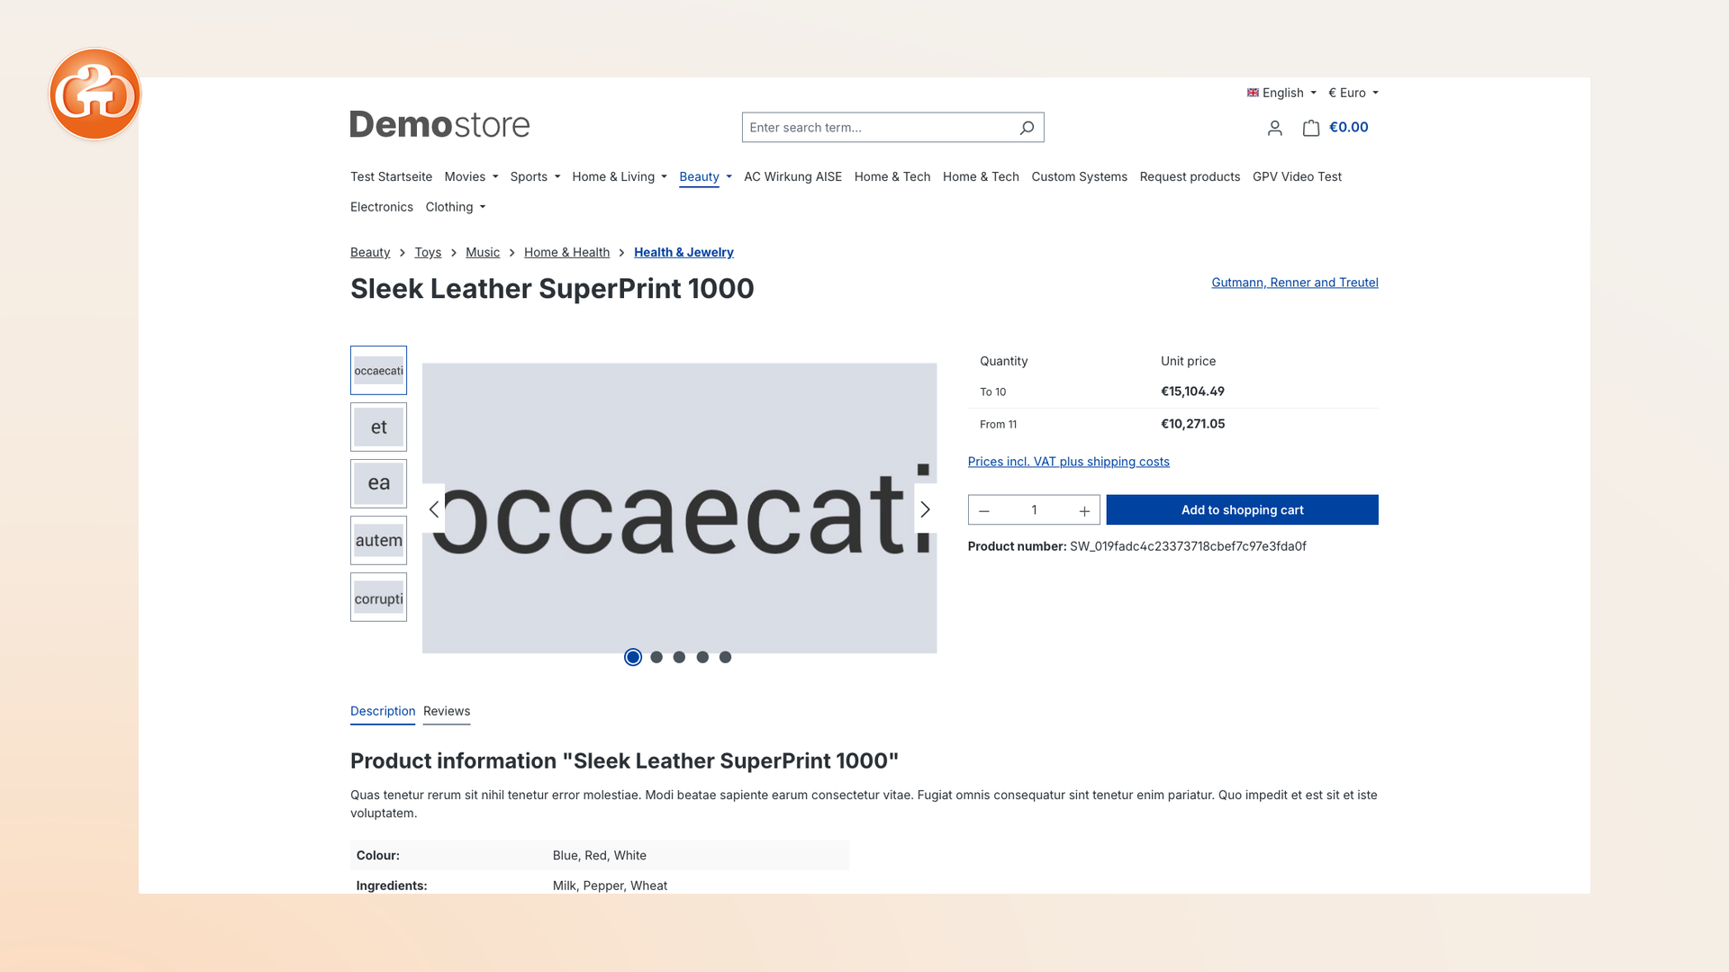The image size is (1729, 972).
Task: Show next product image with right arrow
Action: pyautogui.click(x=925, y=509)
